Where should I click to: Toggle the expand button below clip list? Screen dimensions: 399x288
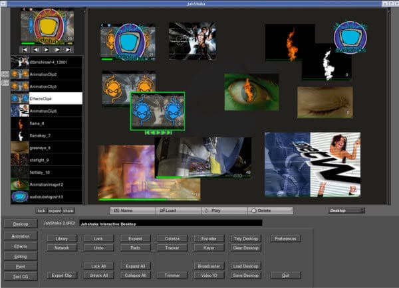tap(55, 210)
